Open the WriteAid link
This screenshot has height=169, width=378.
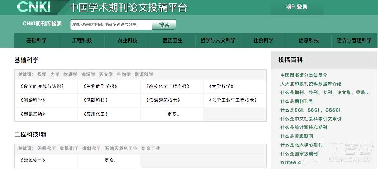(x=291, y=162)
